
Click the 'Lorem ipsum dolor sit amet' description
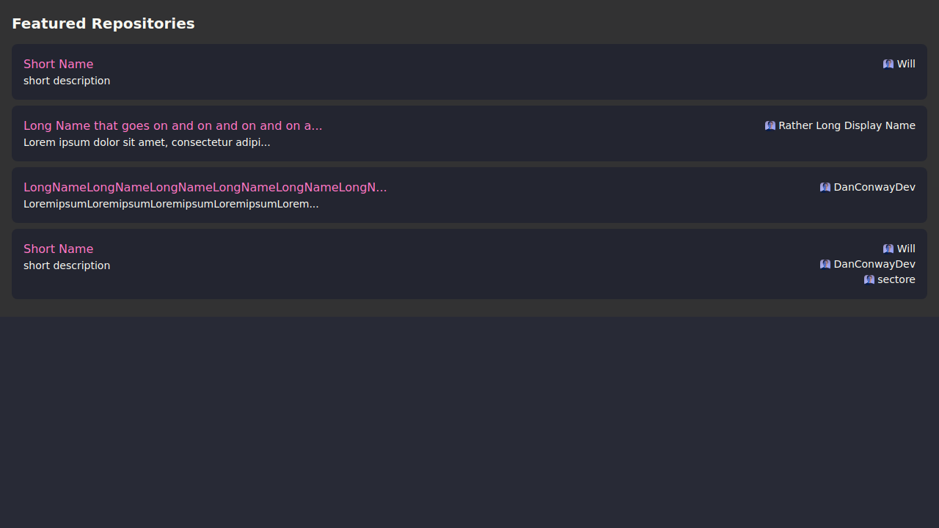147,142
